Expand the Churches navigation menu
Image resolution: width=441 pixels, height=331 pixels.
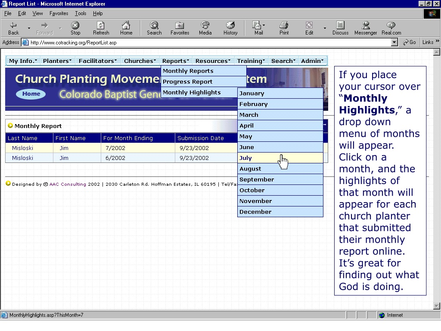(140, 61)
